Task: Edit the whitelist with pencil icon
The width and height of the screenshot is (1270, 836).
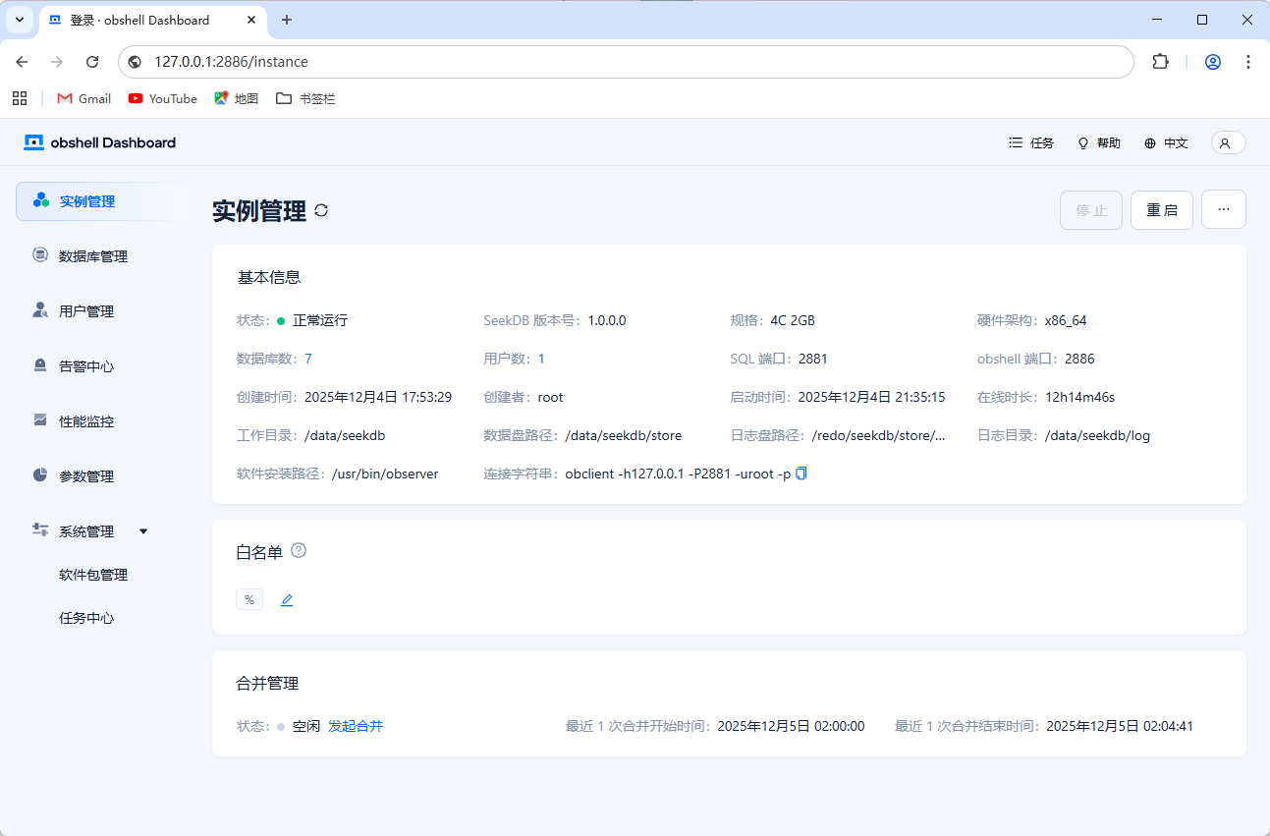Action: pos(287,600)
